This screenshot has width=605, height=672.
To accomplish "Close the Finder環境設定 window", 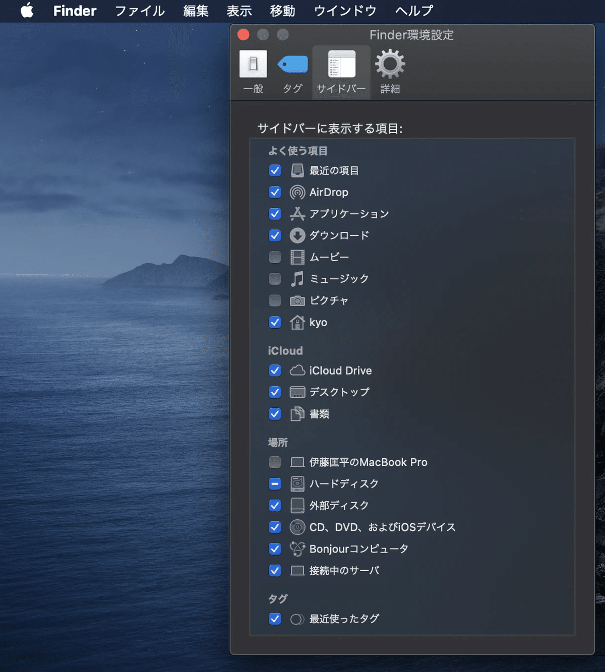I will tap(244, 34).
